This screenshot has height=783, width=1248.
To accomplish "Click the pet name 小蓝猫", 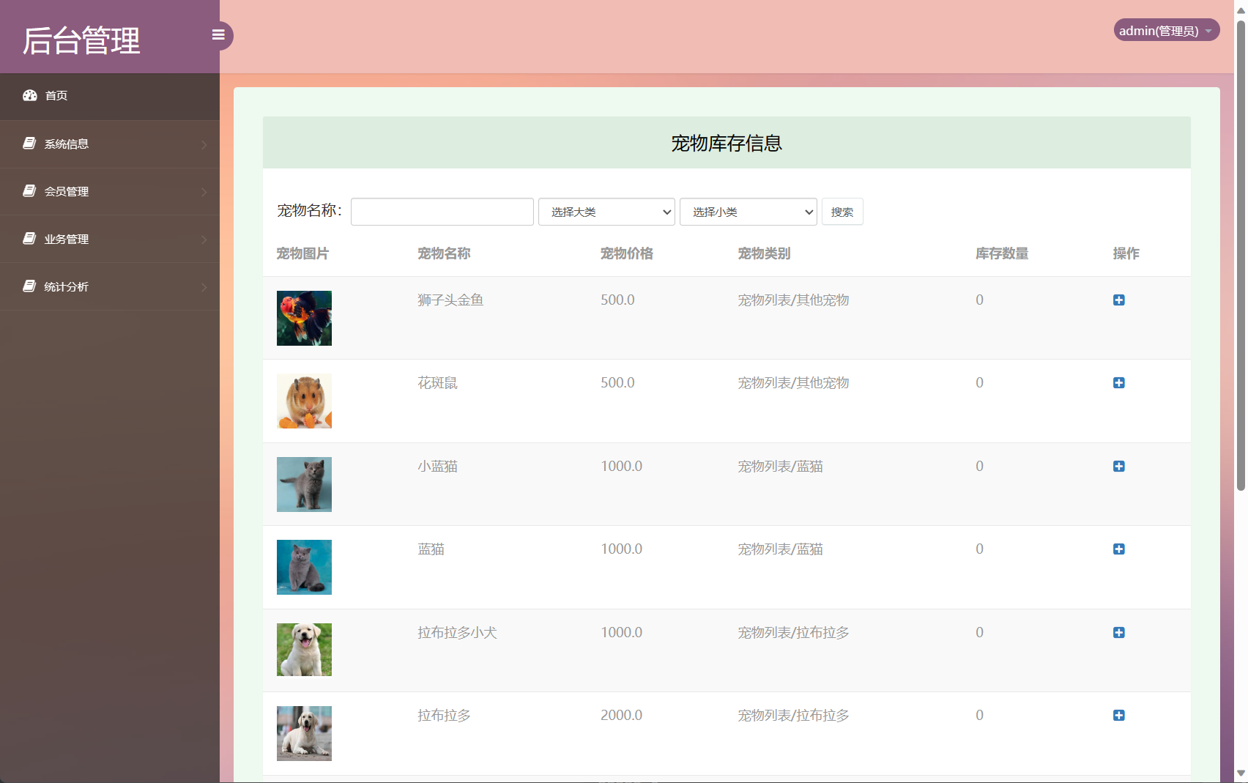I will 437,467.
